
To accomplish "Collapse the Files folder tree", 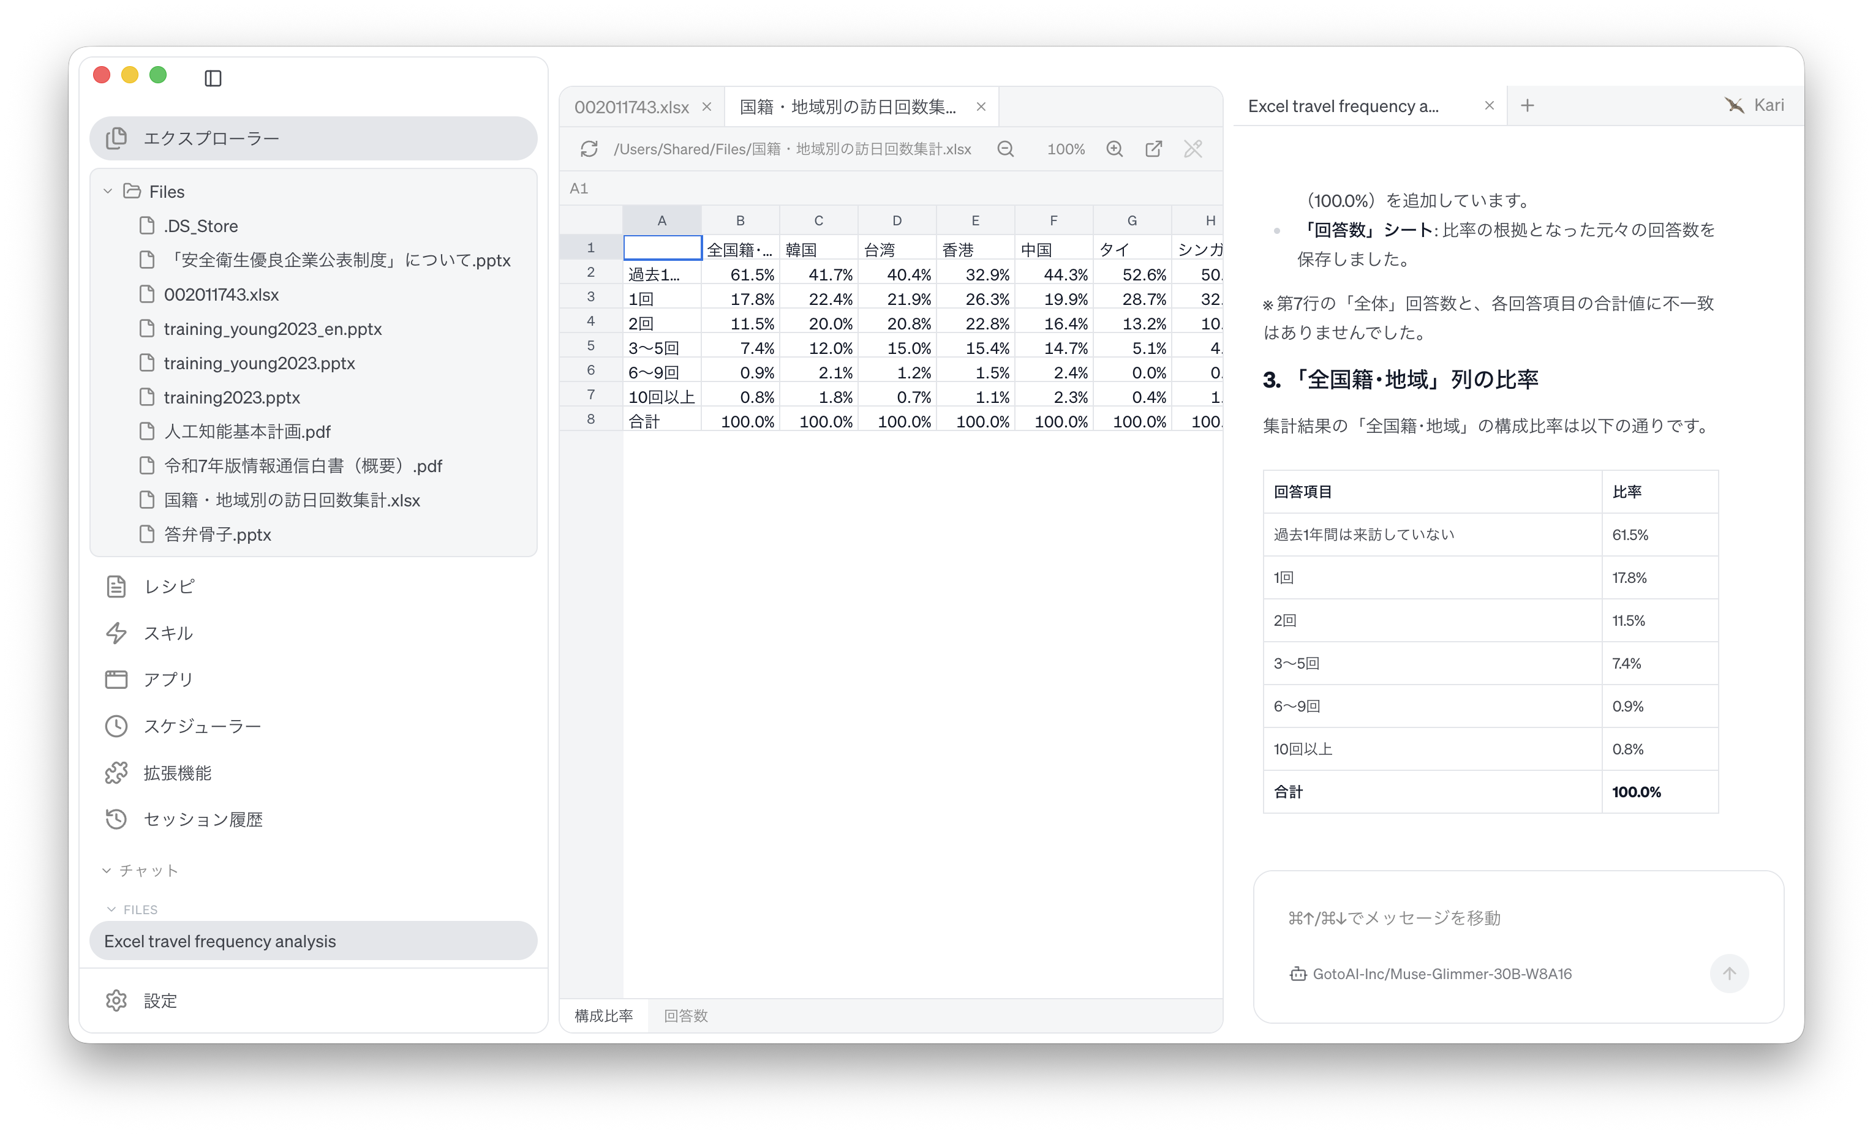I will click(108, 192).
